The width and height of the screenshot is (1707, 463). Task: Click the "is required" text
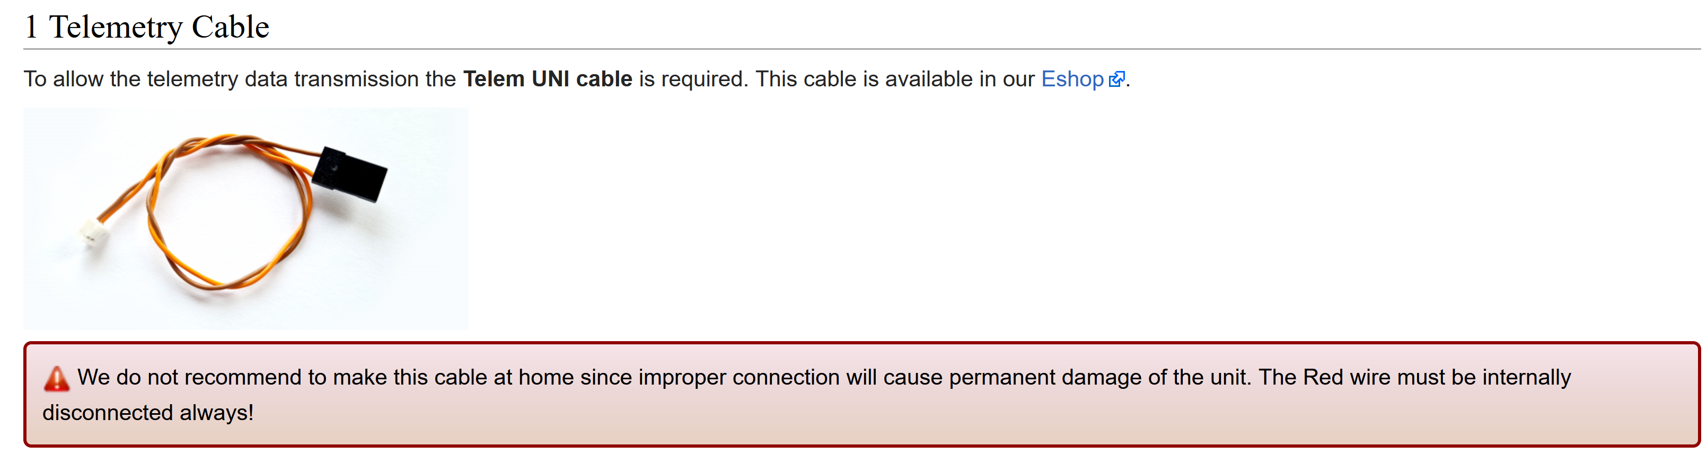692,79
